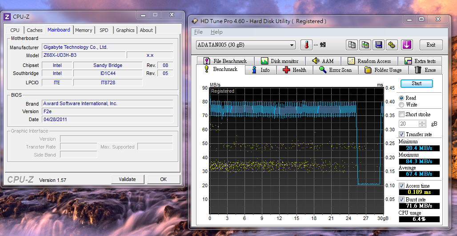
Task: Click the copy screenshot to clipboard icon
Action: [x=365, y=45]
